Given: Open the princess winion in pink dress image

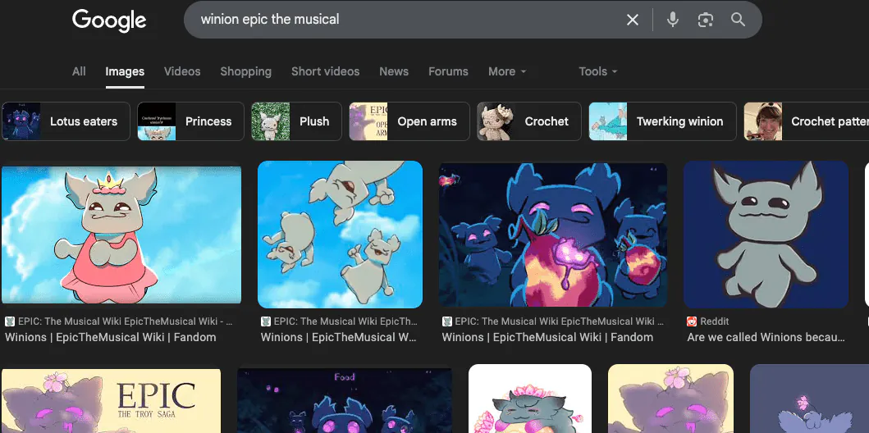Looking at the screenshot, I should (121, 235).
